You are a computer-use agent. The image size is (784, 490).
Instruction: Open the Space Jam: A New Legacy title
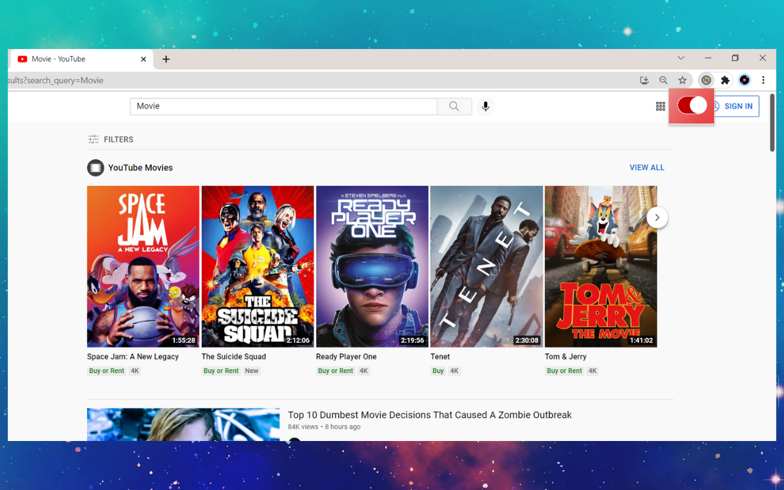(133, 356)
